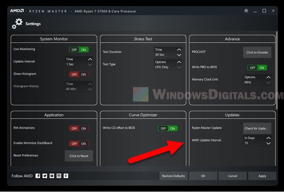Click the Click to Reset preferences button
The width and height of the screenshot is (284, 192).
coord(79,156)
